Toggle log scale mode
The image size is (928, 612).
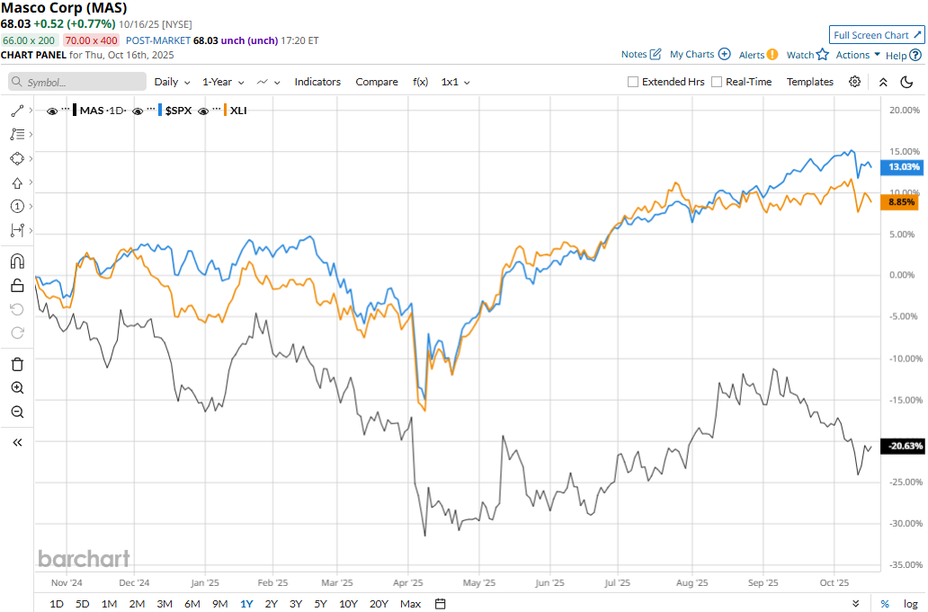[x=911, y=604]
